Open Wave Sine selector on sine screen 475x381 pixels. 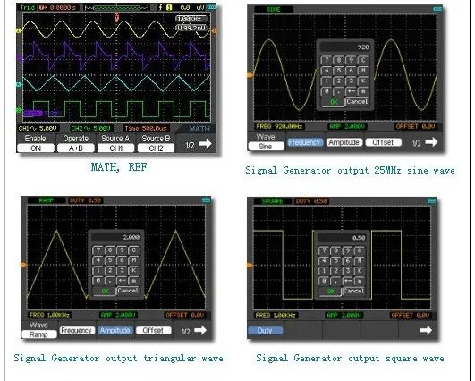pos(266,147)
